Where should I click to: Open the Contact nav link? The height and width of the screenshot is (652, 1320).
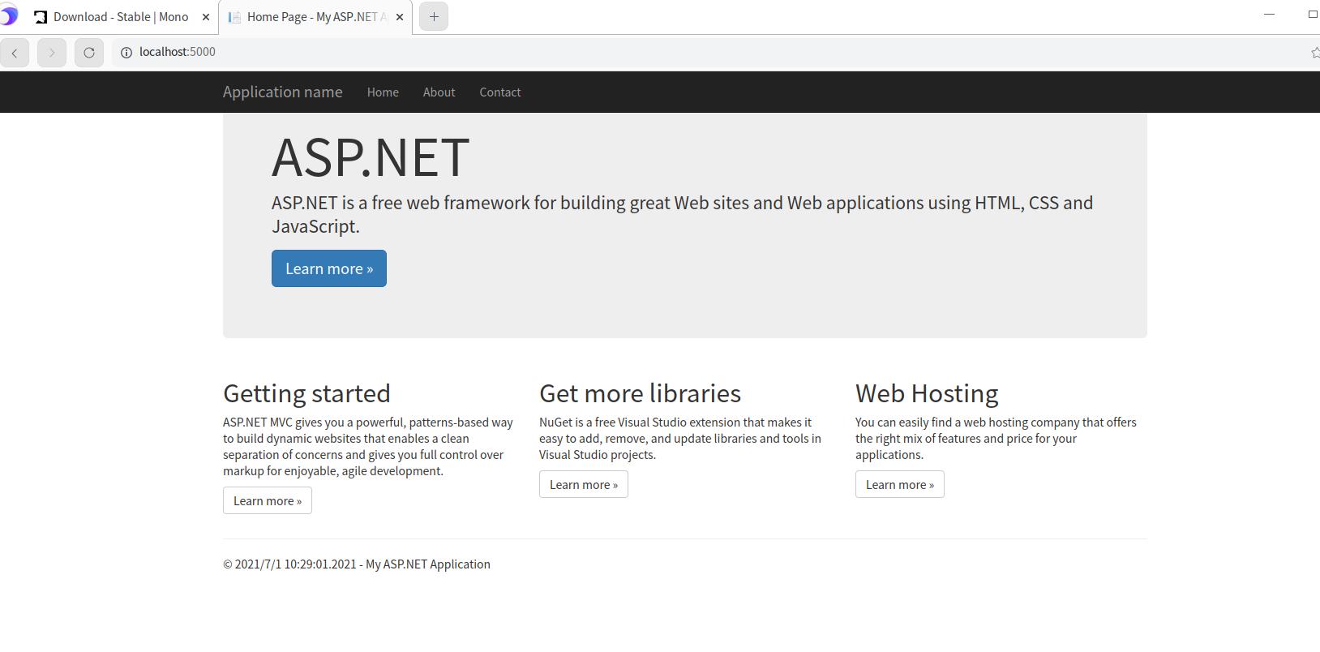coord(500,92)
